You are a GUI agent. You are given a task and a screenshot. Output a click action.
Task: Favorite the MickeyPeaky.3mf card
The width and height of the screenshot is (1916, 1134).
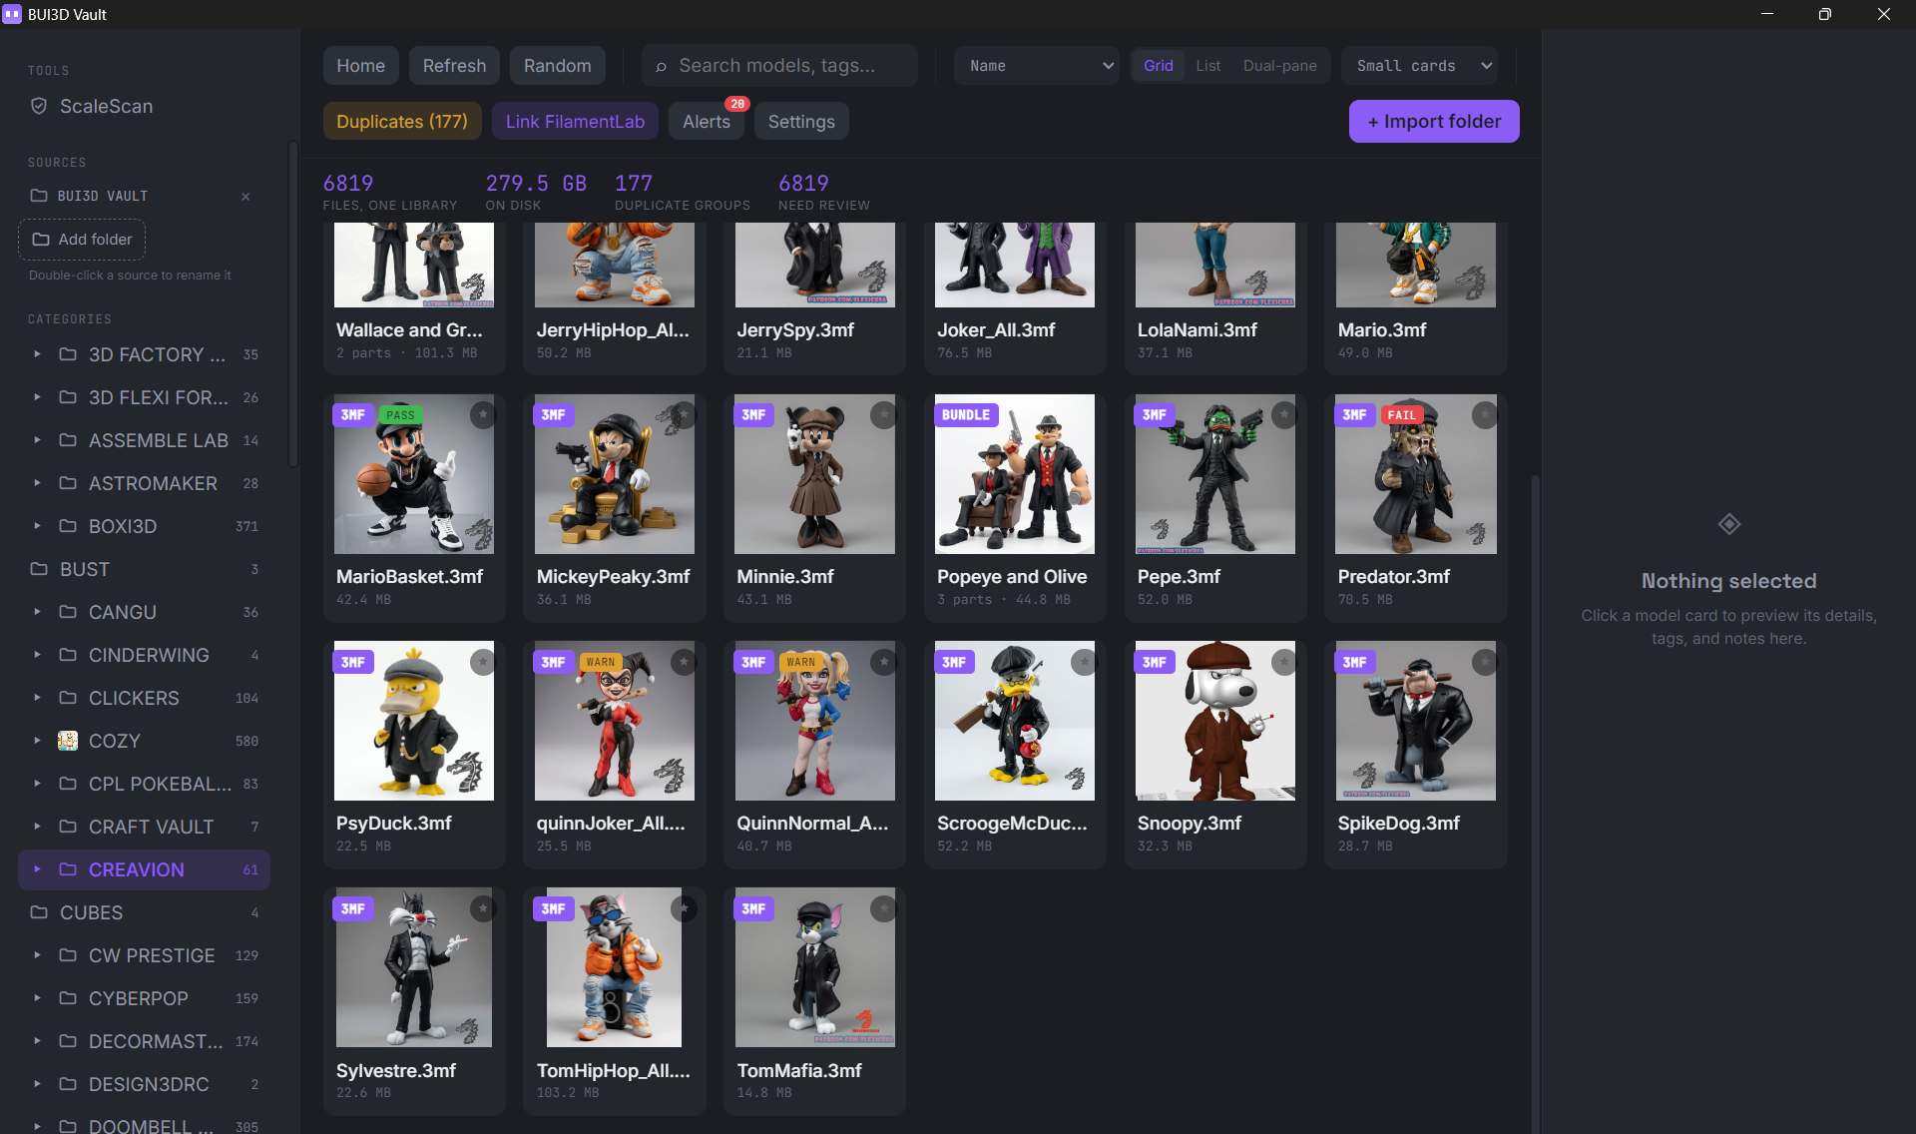[x=684, y=413]
